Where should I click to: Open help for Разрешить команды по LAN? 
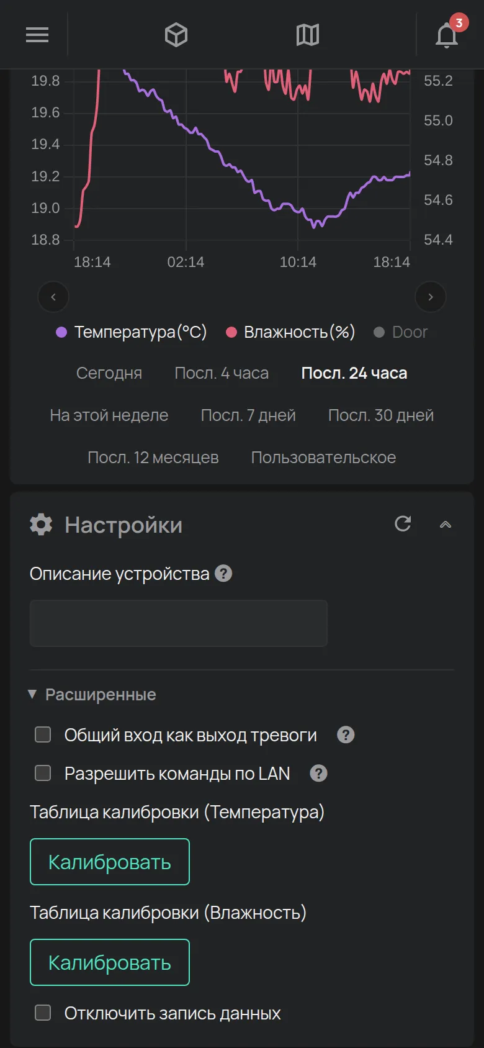pos(318,774)
